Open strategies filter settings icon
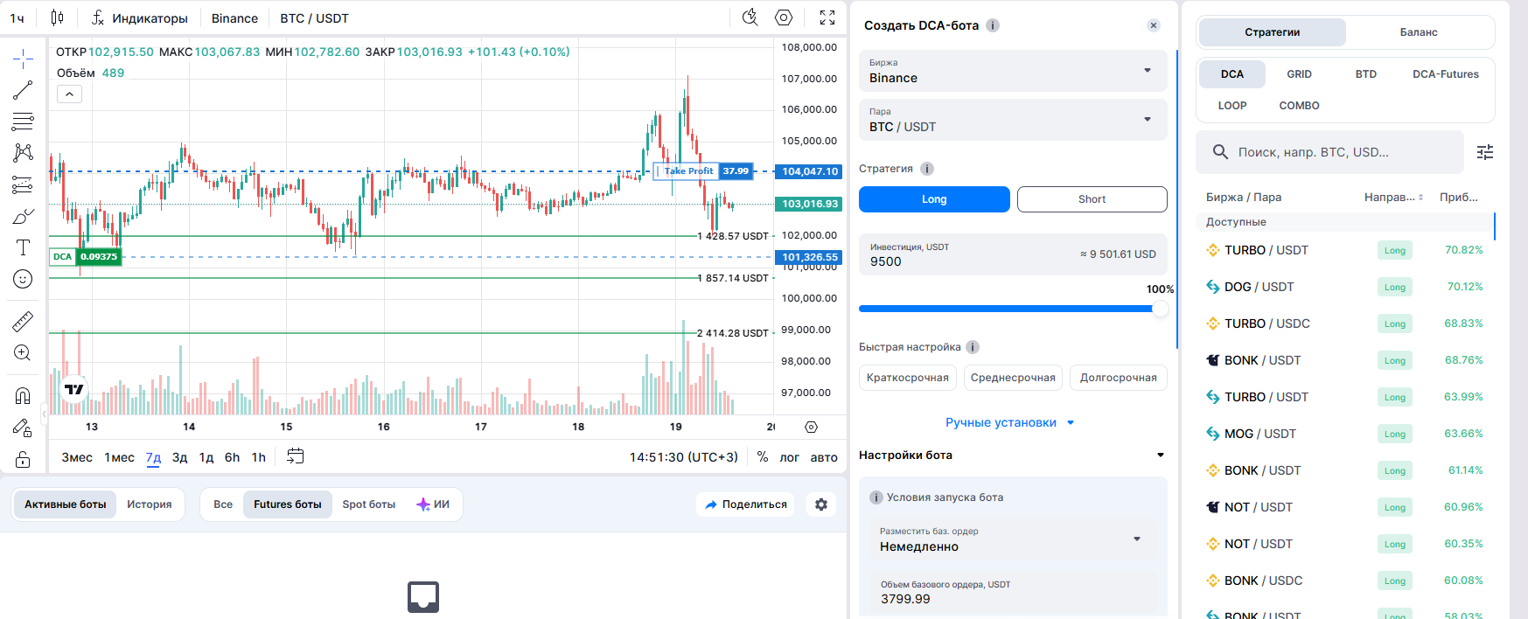This screenshot has width=1528, height=619. click(x=1485, y=152)
